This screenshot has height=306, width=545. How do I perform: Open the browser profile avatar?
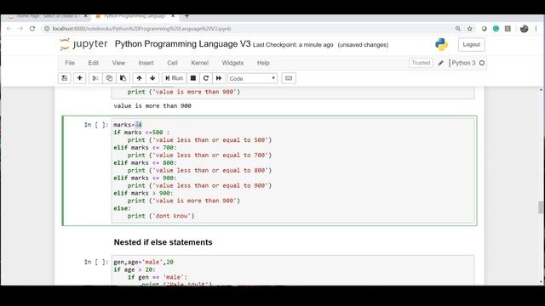pyautogui.click(x=525, y=29)
